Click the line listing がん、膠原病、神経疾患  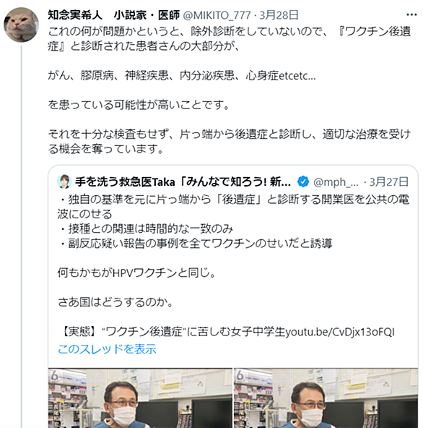[x=182, y=76]
